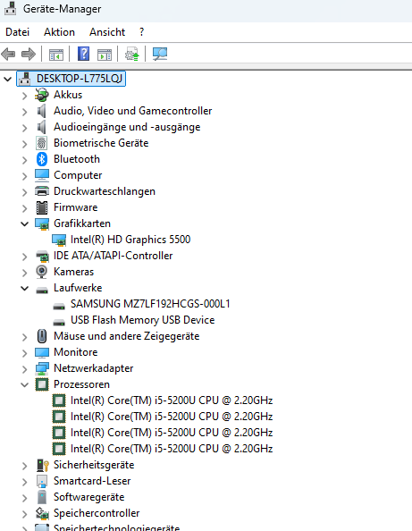Collapse the Prozessoren category
The height and width of the screenshot is (531, 412).
[x=25, y=384]
